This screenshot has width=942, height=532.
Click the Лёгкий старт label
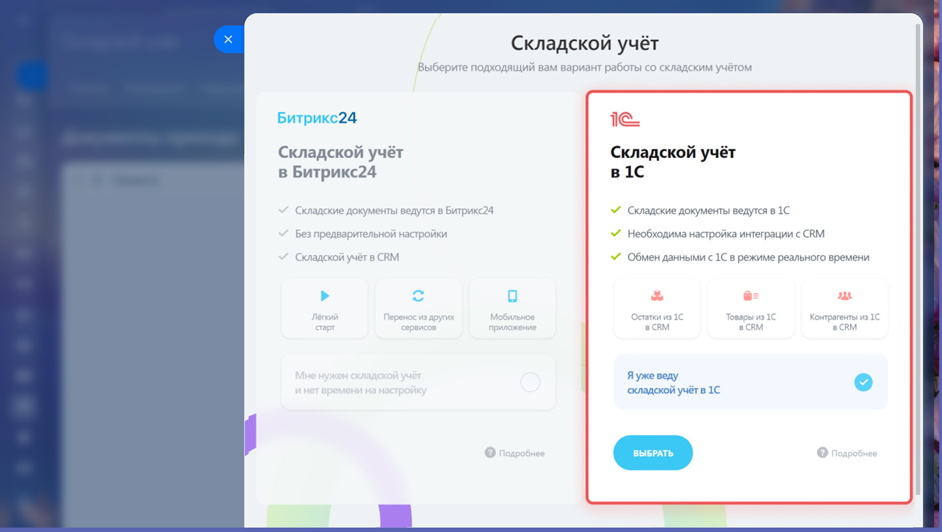point(325,322)
